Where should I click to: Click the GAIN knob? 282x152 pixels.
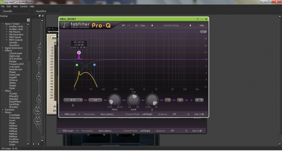[134, 100]
